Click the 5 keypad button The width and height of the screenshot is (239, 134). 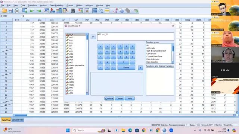pyautogui.click(x=126, y=52)
